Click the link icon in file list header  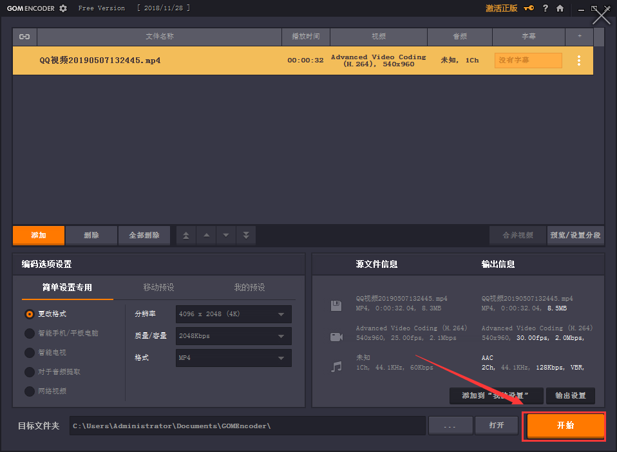pos(24,37)
